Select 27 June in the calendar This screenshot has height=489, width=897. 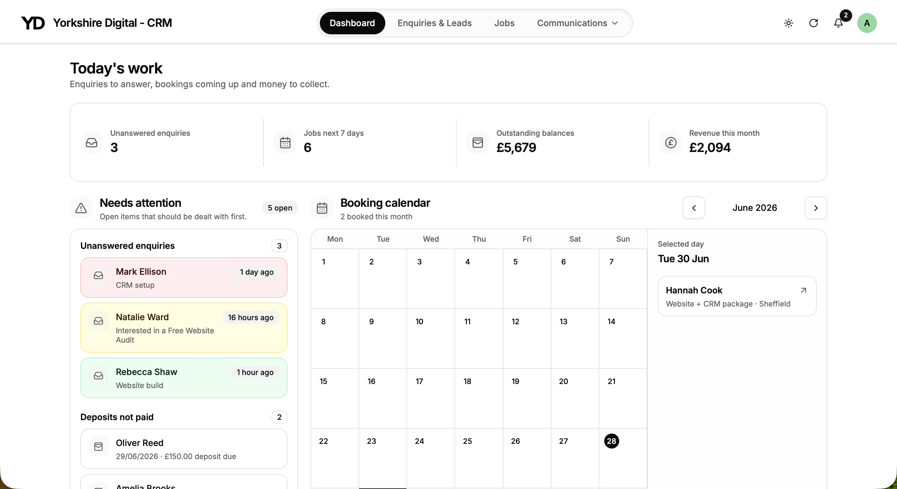(575, 458)
